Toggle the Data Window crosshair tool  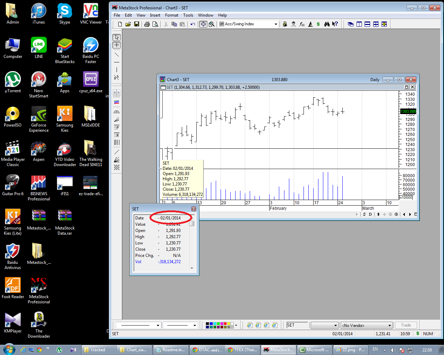[x=203, y=24]
